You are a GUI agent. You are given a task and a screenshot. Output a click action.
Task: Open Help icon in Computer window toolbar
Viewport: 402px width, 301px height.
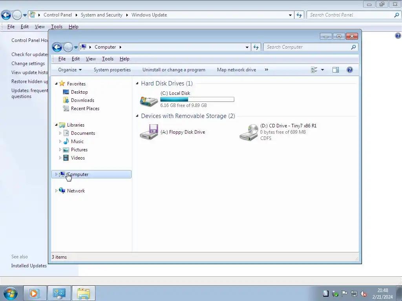[350, 70]
